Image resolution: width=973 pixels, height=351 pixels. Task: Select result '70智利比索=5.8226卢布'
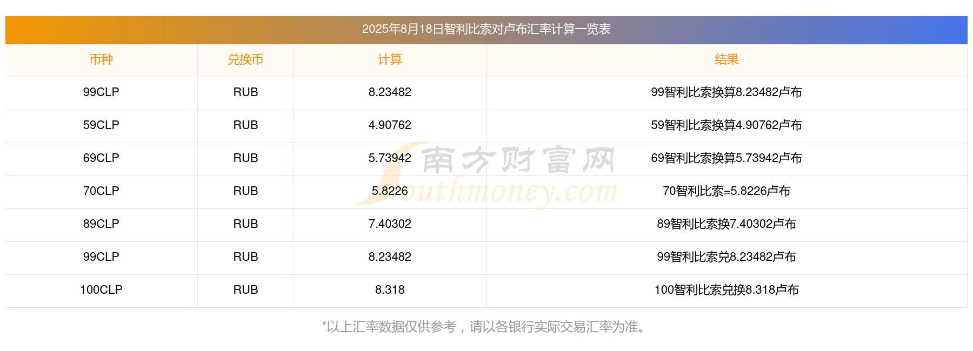coord(727,191)
